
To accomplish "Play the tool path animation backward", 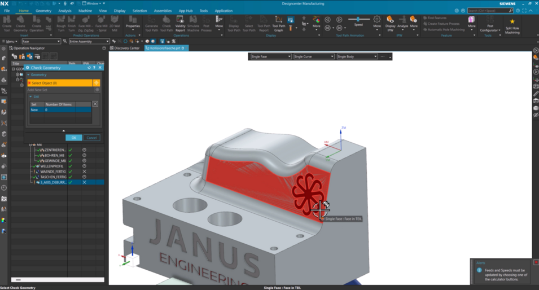I will click(x=327, y=20).
